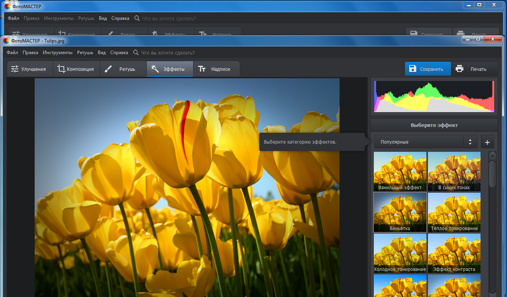
Task: Open the Популярные effects category dropdown
Action: [426, 142]
